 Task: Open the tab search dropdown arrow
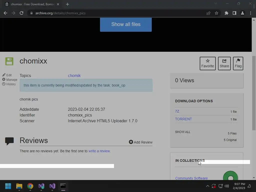click(x=216, y=3)
